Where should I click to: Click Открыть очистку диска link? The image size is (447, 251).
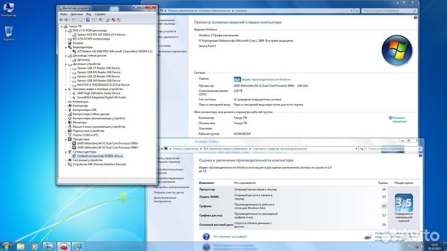(x=169, y=193)
